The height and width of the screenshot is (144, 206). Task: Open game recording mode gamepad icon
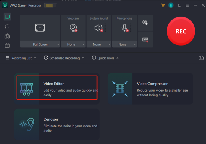tap(7, 36)
